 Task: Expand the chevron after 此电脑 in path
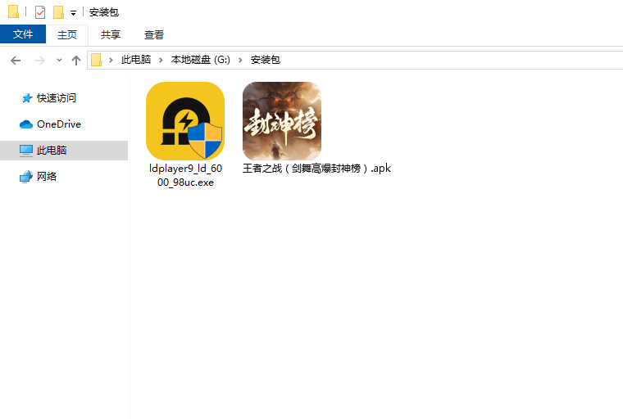pos(161,60)
